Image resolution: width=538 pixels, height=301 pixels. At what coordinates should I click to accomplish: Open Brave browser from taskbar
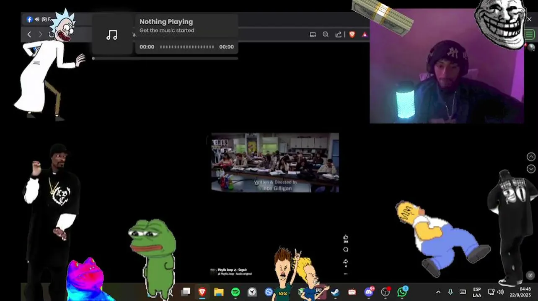202,292
